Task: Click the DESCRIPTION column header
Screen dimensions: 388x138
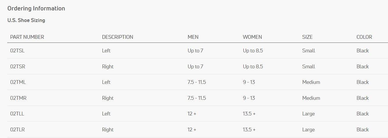Action: point(118,37)
